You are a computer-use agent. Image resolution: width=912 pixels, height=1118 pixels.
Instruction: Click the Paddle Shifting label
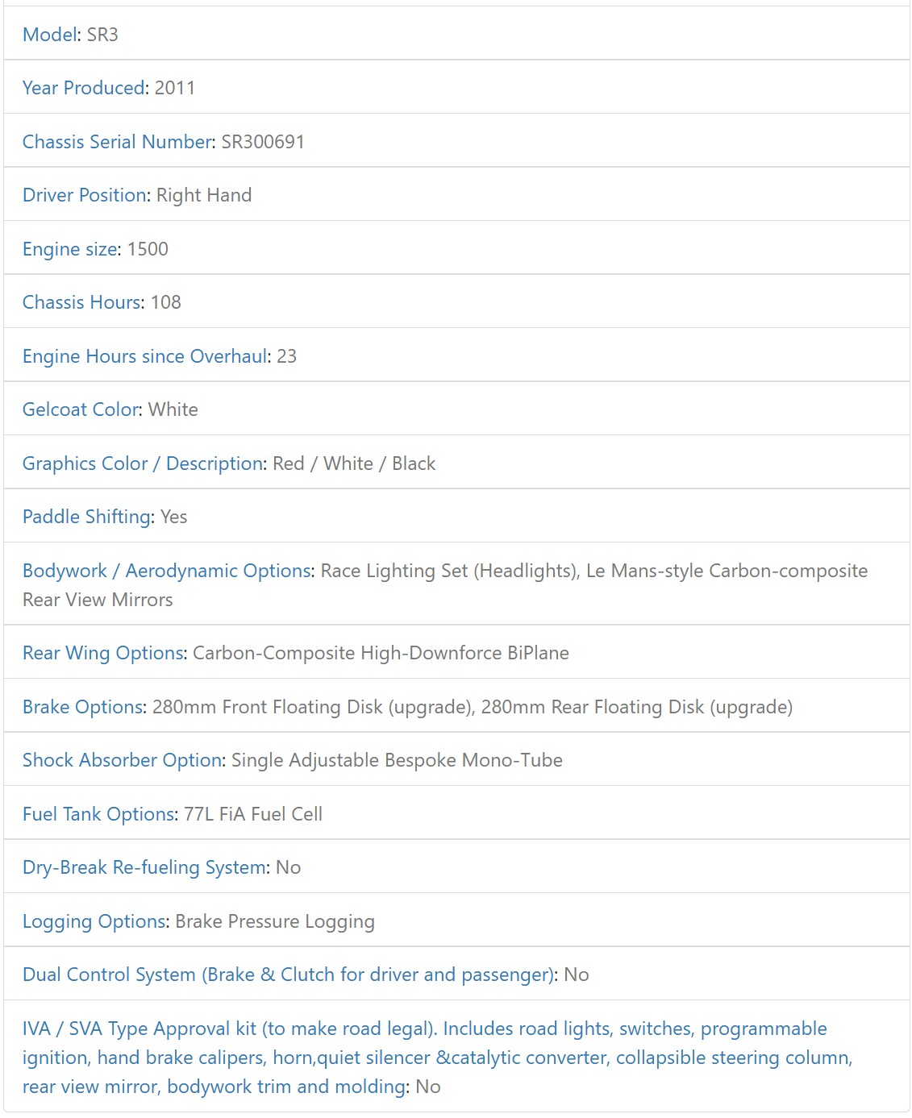87,517
